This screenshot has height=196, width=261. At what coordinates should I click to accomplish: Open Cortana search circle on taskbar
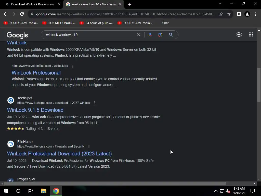pyautogui.click(x=18, y=191)
